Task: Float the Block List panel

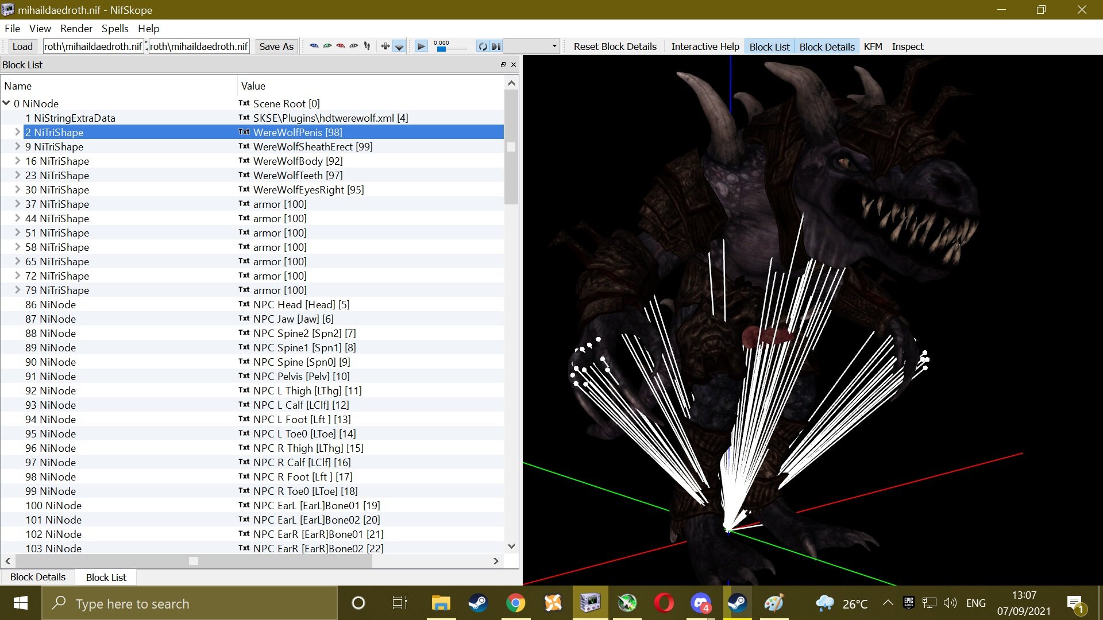Action: [503, 65]
